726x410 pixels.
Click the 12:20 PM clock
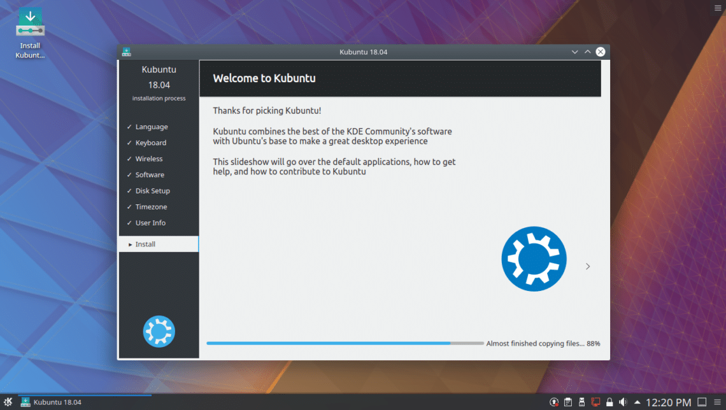tap(668, 402)
